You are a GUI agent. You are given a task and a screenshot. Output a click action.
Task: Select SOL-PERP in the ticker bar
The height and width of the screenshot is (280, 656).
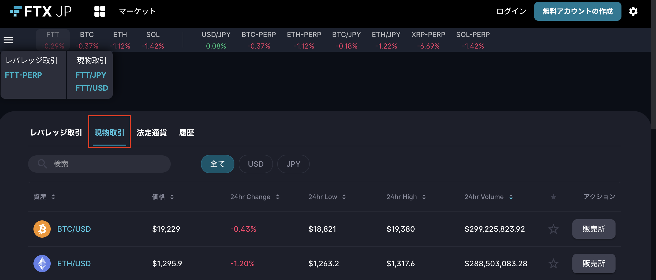coord(473,40)
